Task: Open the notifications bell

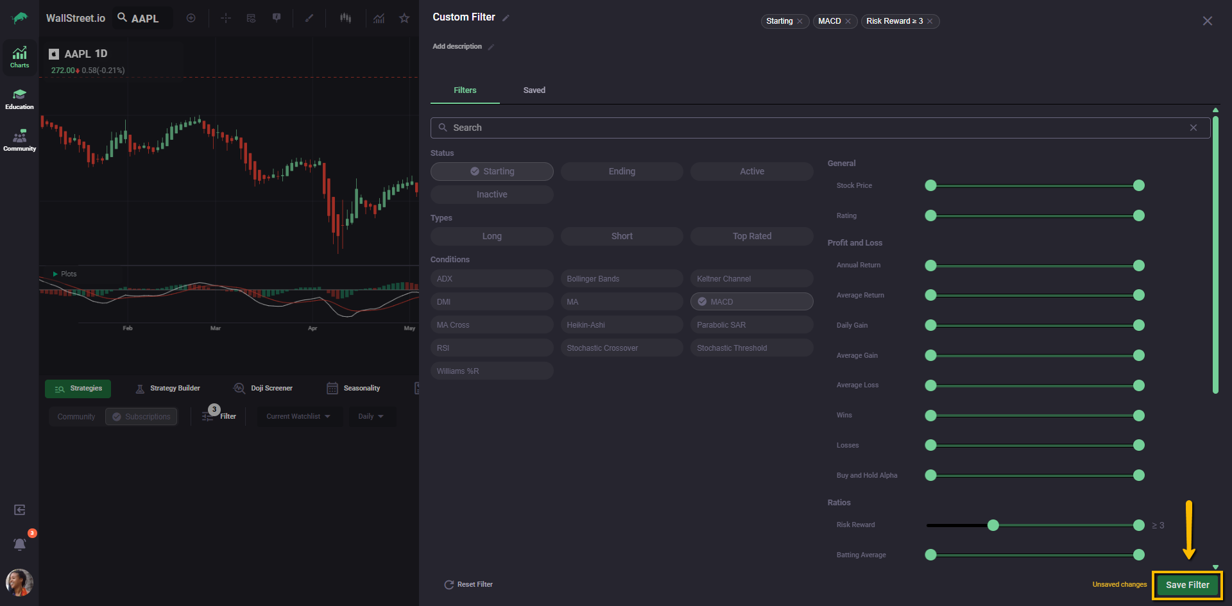Action: pos(20,544)
